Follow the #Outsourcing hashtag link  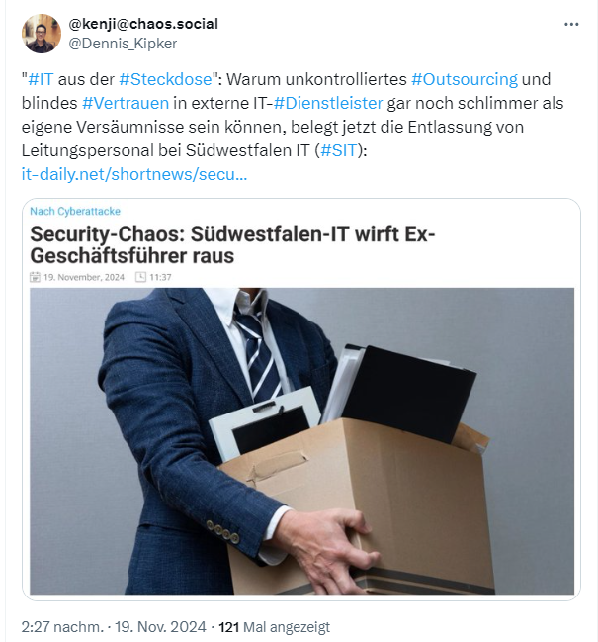465,79
